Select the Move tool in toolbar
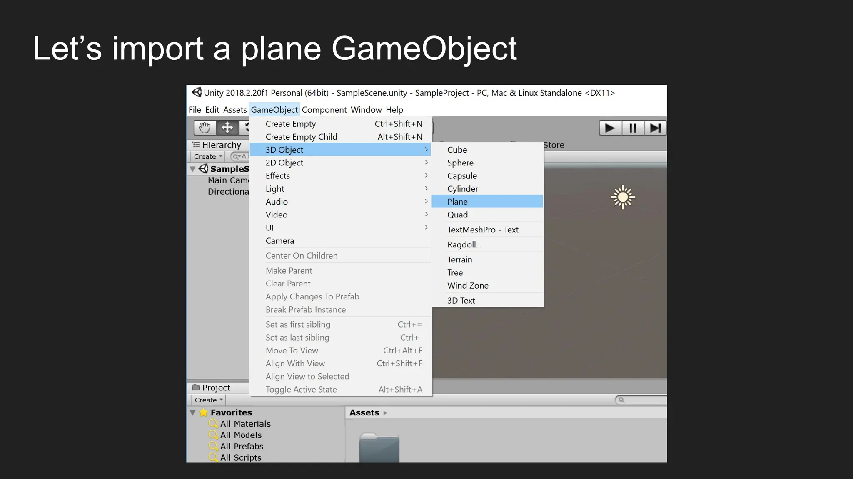The width and height of the screenshot is (853, 479). click(x=227, y=128)
